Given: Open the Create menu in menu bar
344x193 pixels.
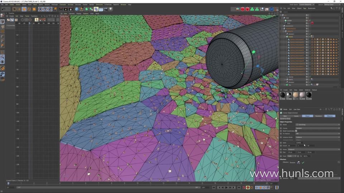Looking at the screenshot, I should click(11, 5).
